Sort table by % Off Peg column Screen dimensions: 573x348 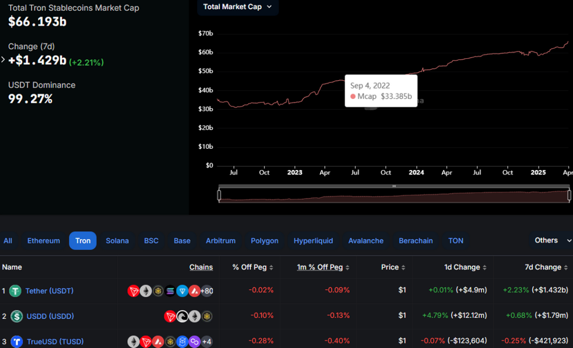coord(253,267)
